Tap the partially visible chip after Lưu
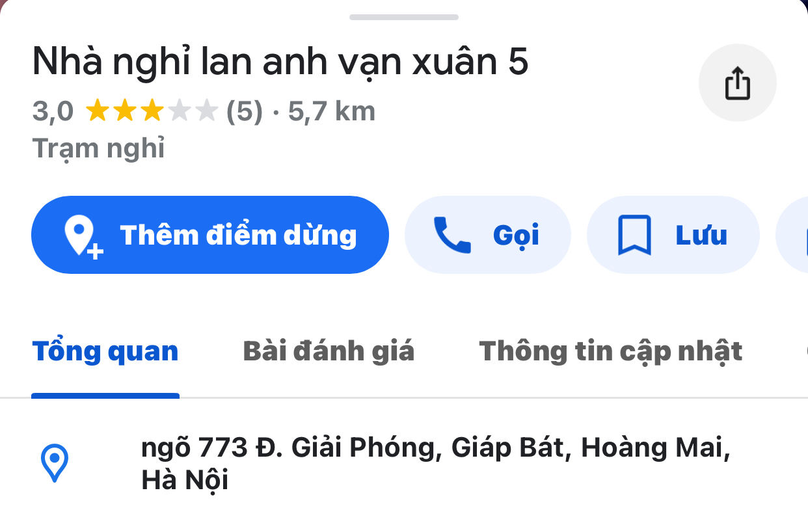808x523 pixels. (x=792, y=235)
